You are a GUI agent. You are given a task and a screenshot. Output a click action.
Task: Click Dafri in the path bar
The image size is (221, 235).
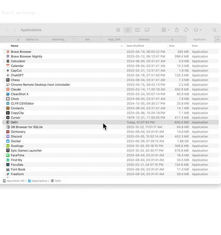pos(56,181)
